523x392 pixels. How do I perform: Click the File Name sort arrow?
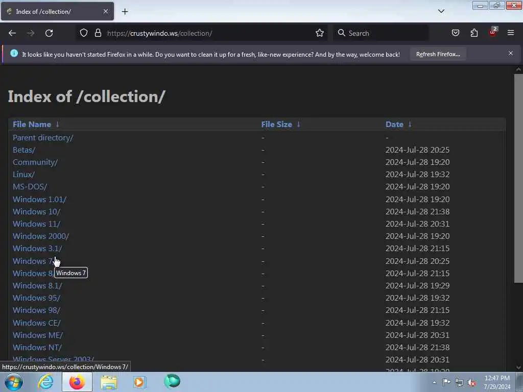coord(57,125)
